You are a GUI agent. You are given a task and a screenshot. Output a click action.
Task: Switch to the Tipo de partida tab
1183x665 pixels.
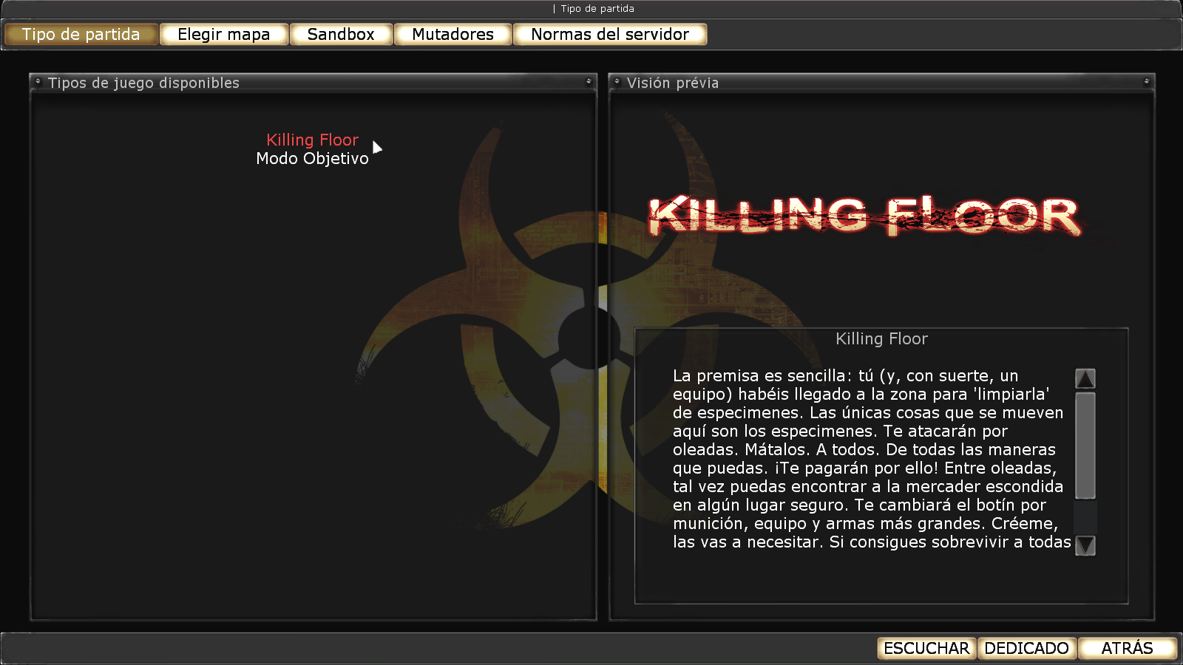(x=81, y=35)
